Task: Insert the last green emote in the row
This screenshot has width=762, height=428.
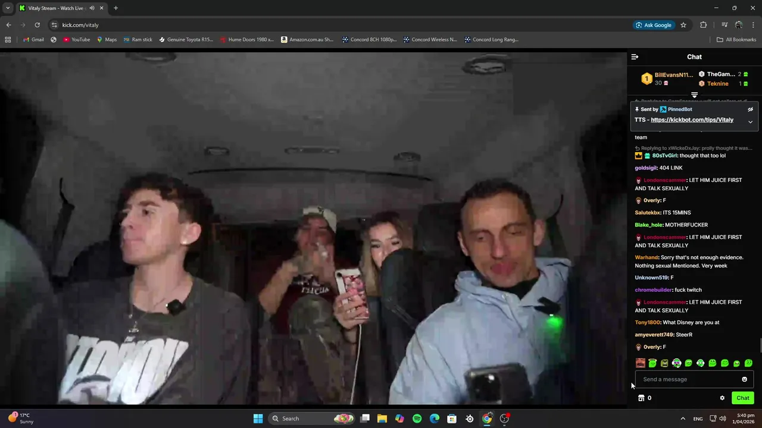Action: (x=748, y=363)
